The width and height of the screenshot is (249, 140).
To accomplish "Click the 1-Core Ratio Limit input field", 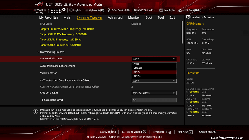I will tap(154, 100).
